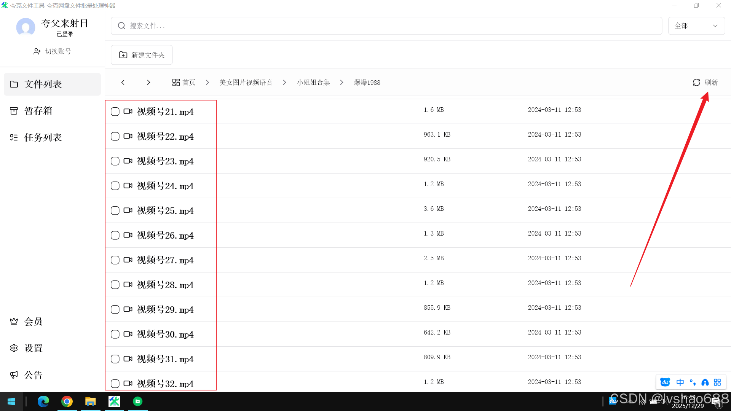Tick the checkbox next to 视频号30.mp4
Image resolution: width=731 pixels, height=411 pixels.
click(x=115, y=334)
